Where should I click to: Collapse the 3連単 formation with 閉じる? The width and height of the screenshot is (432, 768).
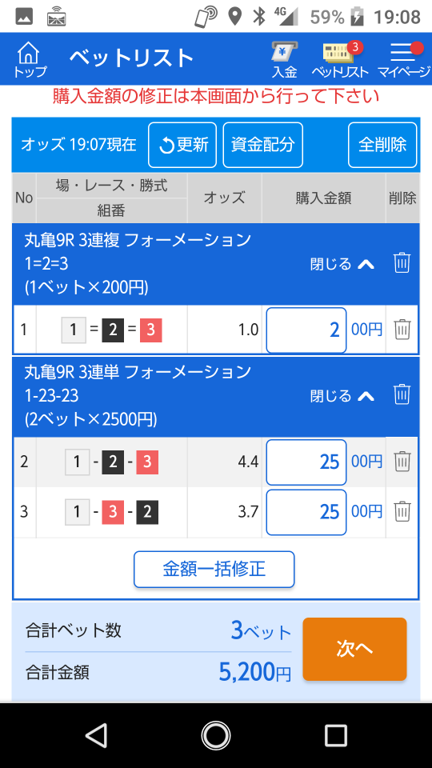pos(342,395)
